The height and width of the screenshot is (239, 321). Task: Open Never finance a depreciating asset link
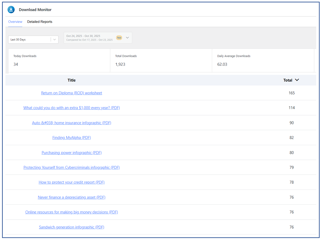72,197
